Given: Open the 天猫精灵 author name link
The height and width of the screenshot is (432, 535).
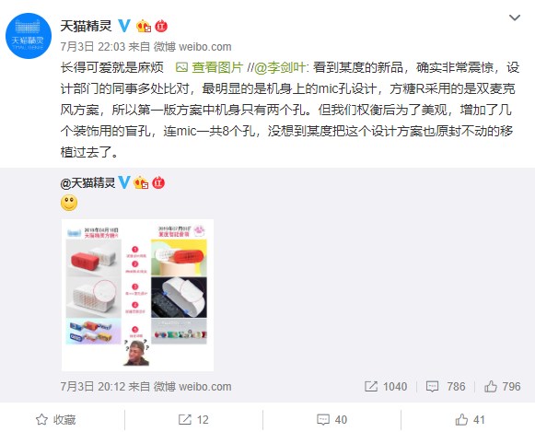Looking at the screenshot, I should pos(86,26).
